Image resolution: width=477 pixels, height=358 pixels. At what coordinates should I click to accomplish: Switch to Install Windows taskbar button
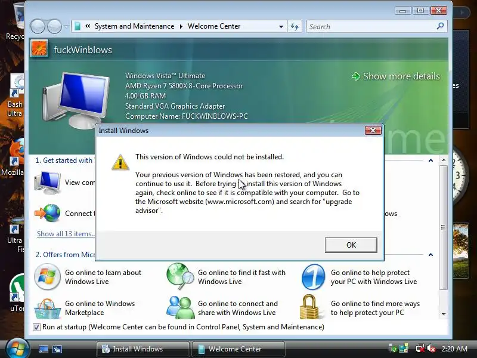pyautogui.click(x=143, y=349)
